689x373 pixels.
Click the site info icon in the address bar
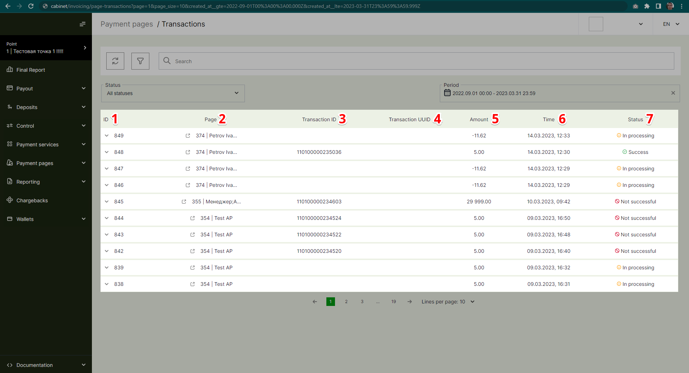click(45, 6)
